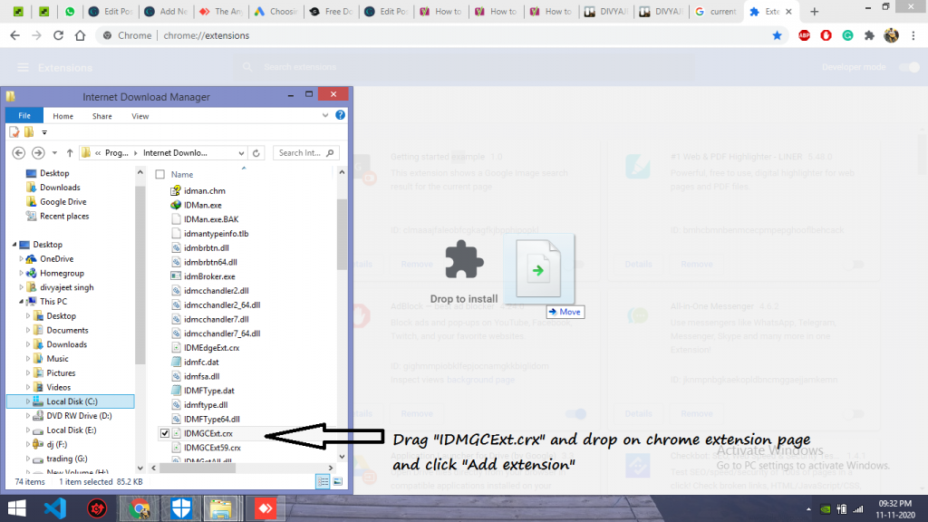The height and width of the screenshot is (522, 928).
Task: Switch to the 'The Any' Chrome tab
Action: (221, 11)
